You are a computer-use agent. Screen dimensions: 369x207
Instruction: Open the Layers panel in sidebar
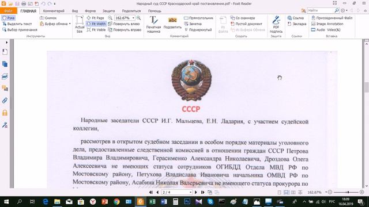pyautogui.click(x=5, y=76)
